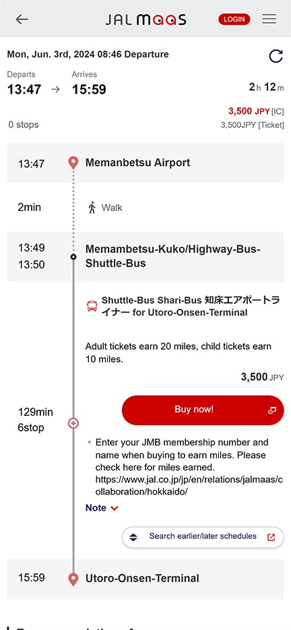
Task: Click the LOGIN button
Action: pos(234,19)
